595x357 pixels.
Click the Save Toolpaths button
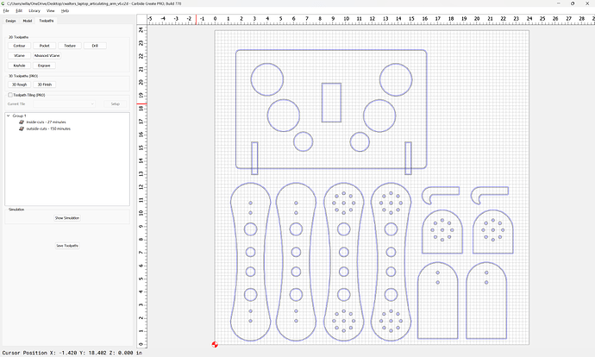[67, 246]
